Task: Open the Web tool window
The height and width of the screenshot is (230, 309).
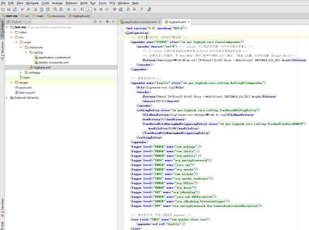Action: coord(2,225)
